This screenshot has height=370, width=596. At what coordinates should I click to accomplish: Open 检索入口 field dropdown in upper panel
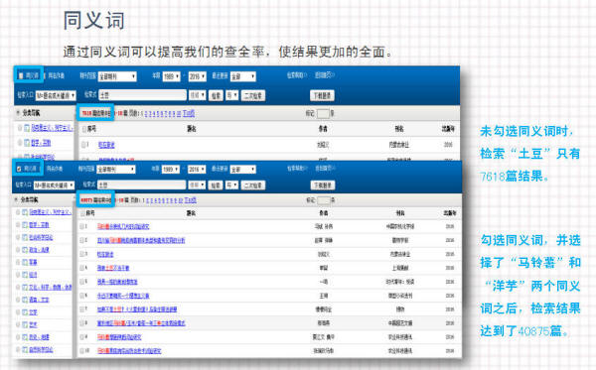[56, 95]
